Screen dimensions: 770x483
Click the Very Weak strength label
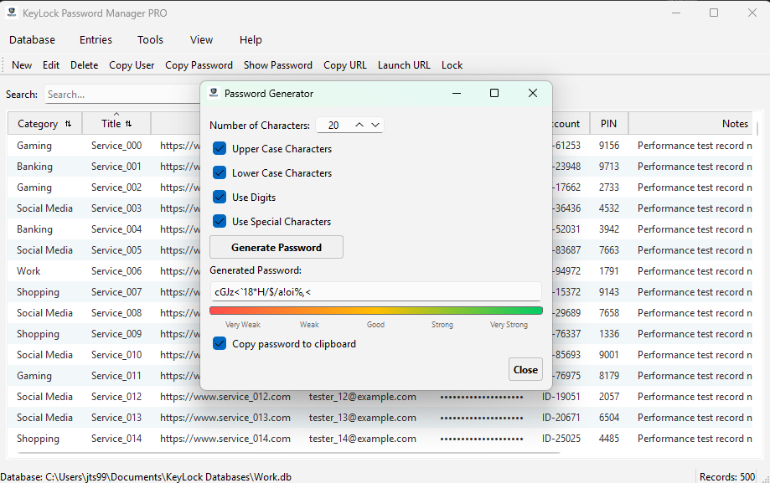243,325
